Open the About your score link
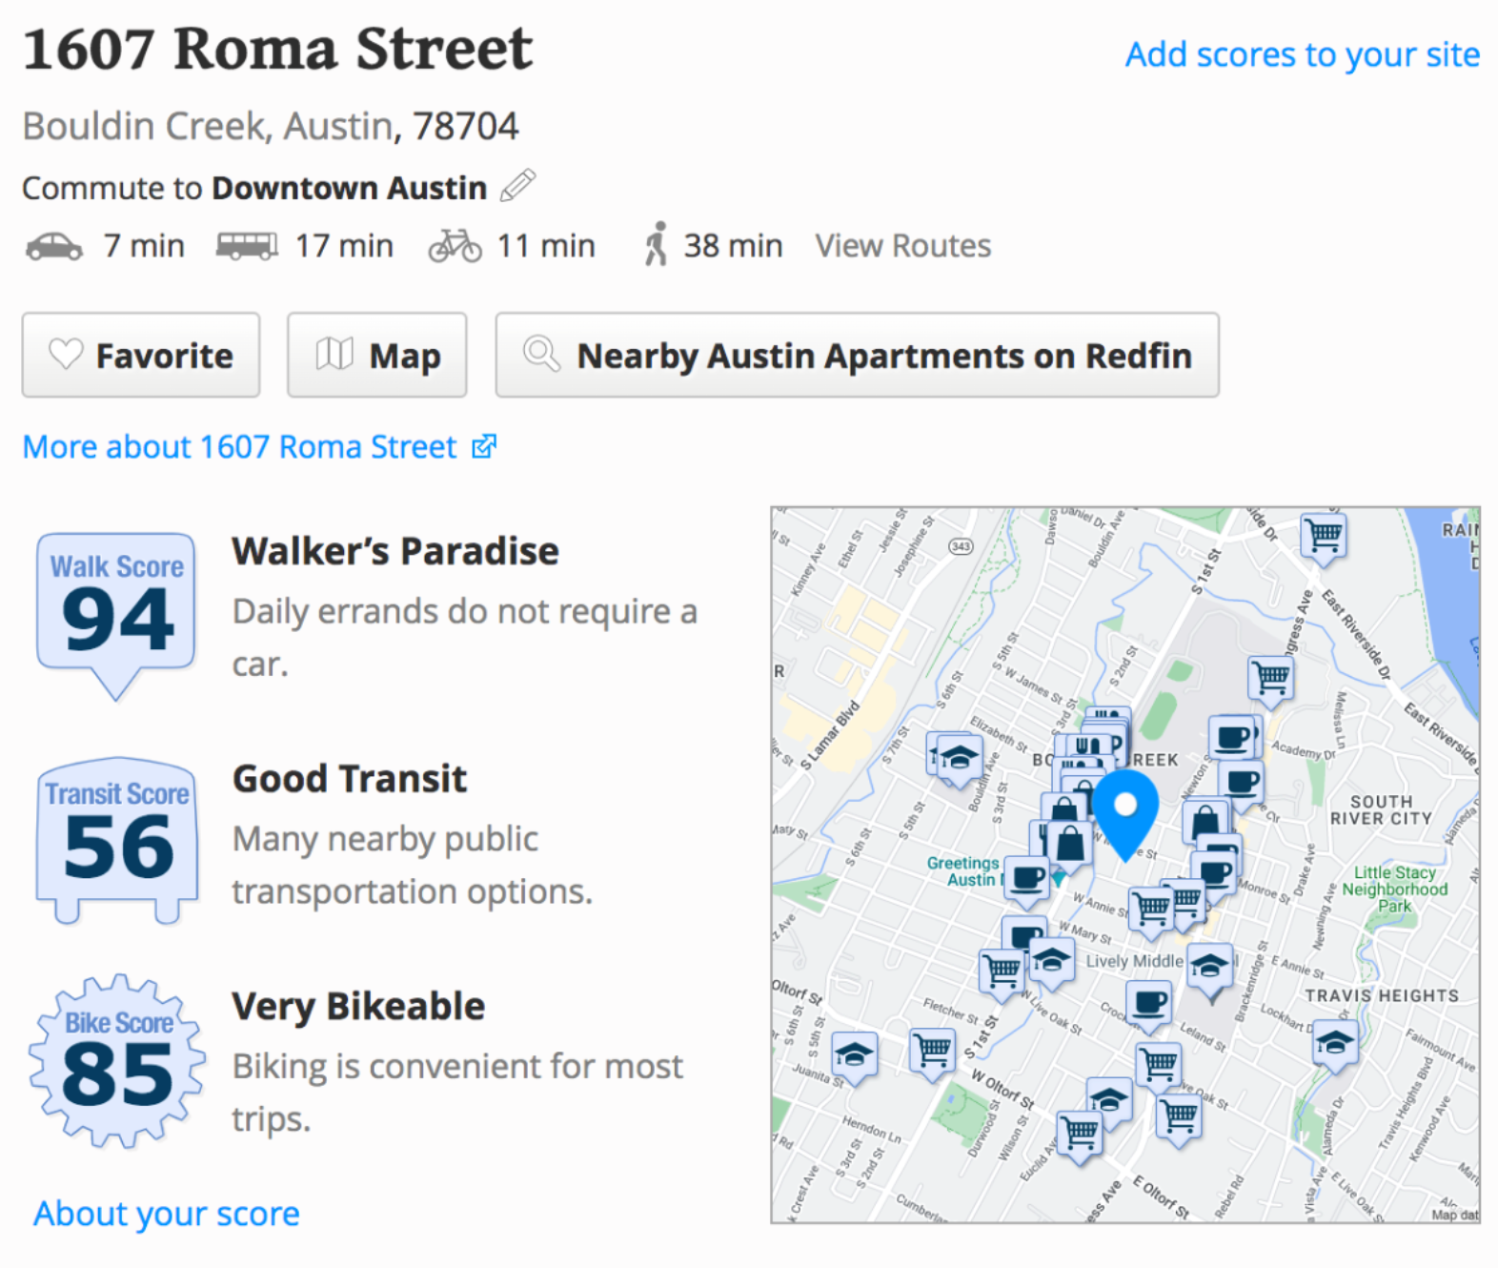This screenshot has height=1268, width=1498. [x=167, y=1213]
